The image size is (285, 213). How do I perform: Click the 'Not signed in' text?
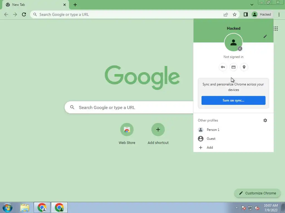[234, 57]
